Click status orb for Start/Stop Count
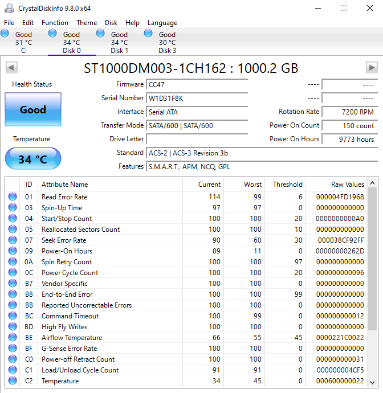 [x=13, y=218]
